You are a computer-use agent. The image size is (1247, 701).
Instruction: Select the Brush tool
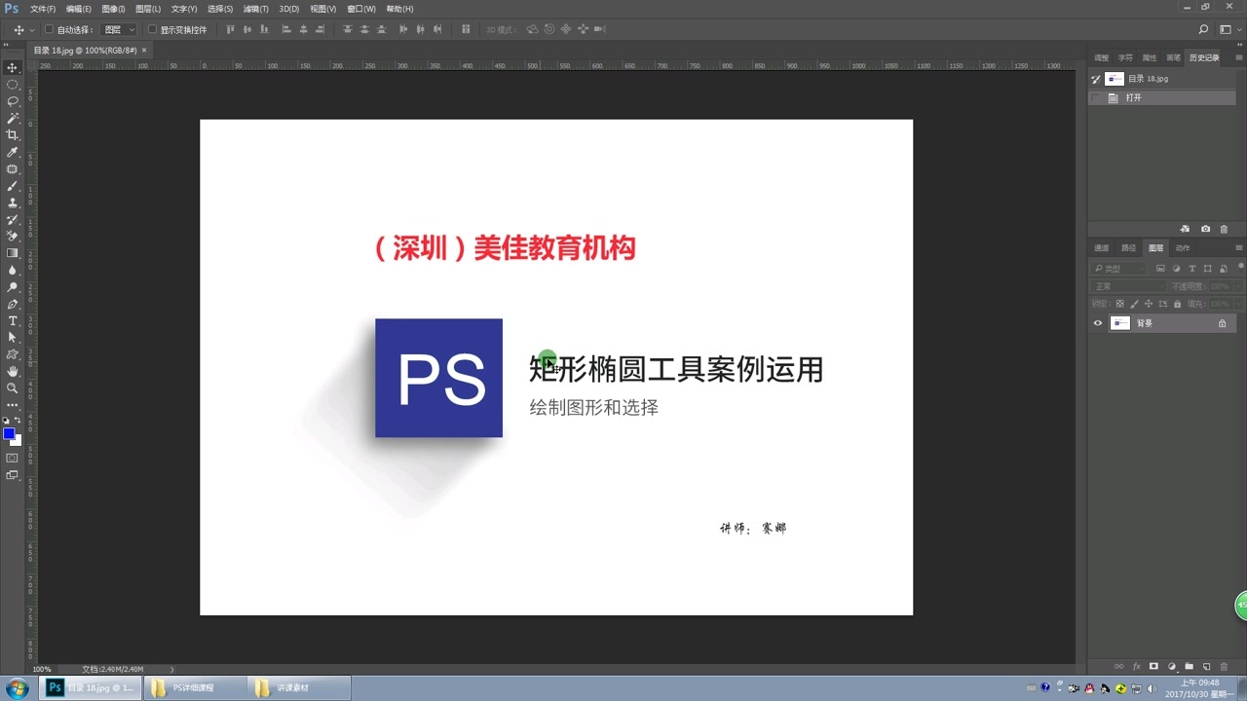(x=13, y=185)
